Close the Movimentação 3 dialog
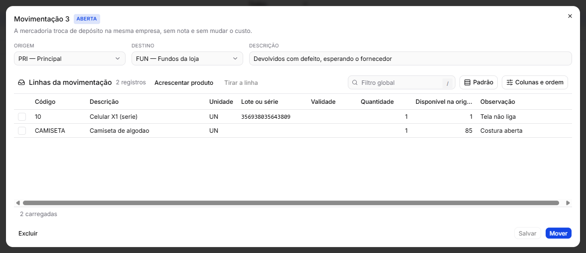 (x=570, y=16)
